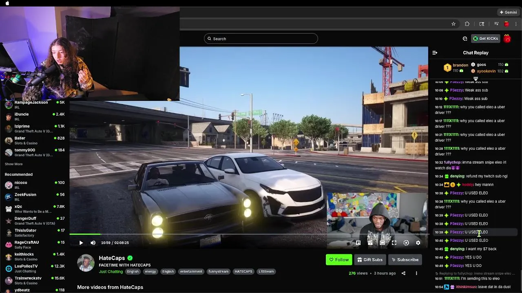Open RampageJackson channel in sidebar
Image resolution: width=522 pixels, height=293 pixels.
[x=35, y=105]
